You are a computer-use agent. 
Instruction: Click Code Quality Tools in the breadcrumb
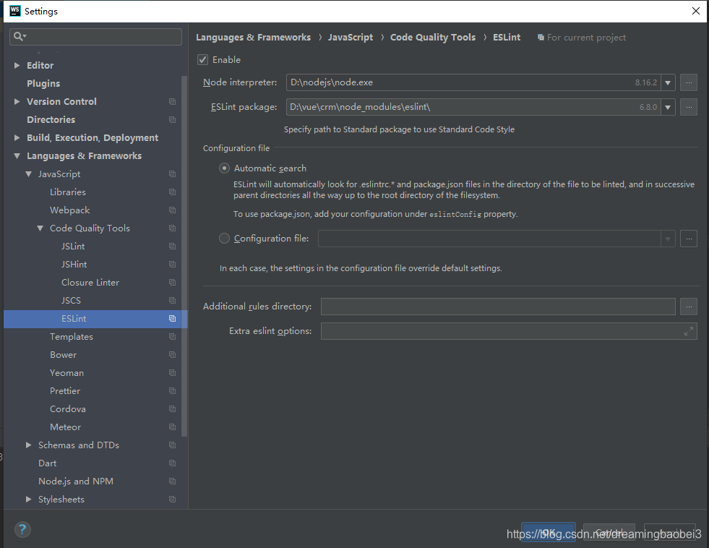click(433, 37)
